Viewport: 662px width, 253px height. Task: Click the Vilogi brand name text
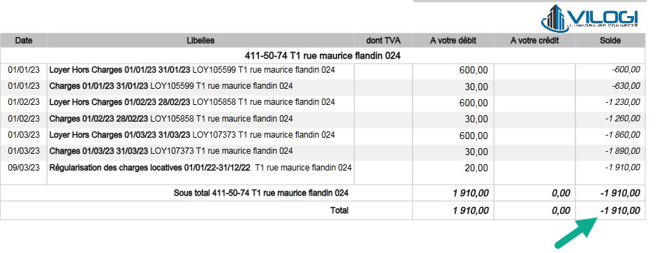(x=603, y=17)
